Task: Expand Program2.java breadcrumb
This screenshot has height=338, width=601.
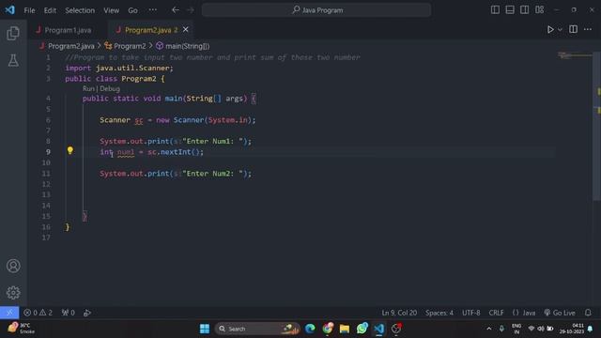Action: (71, 46)
